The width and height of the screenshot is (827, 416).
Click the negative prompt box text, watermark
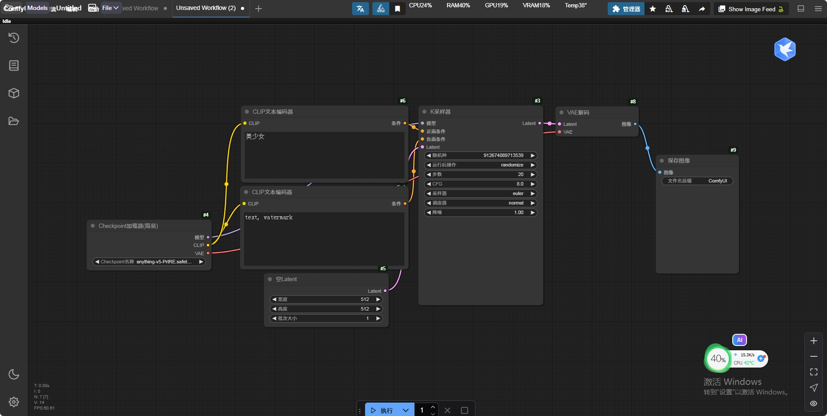[324, 239]
